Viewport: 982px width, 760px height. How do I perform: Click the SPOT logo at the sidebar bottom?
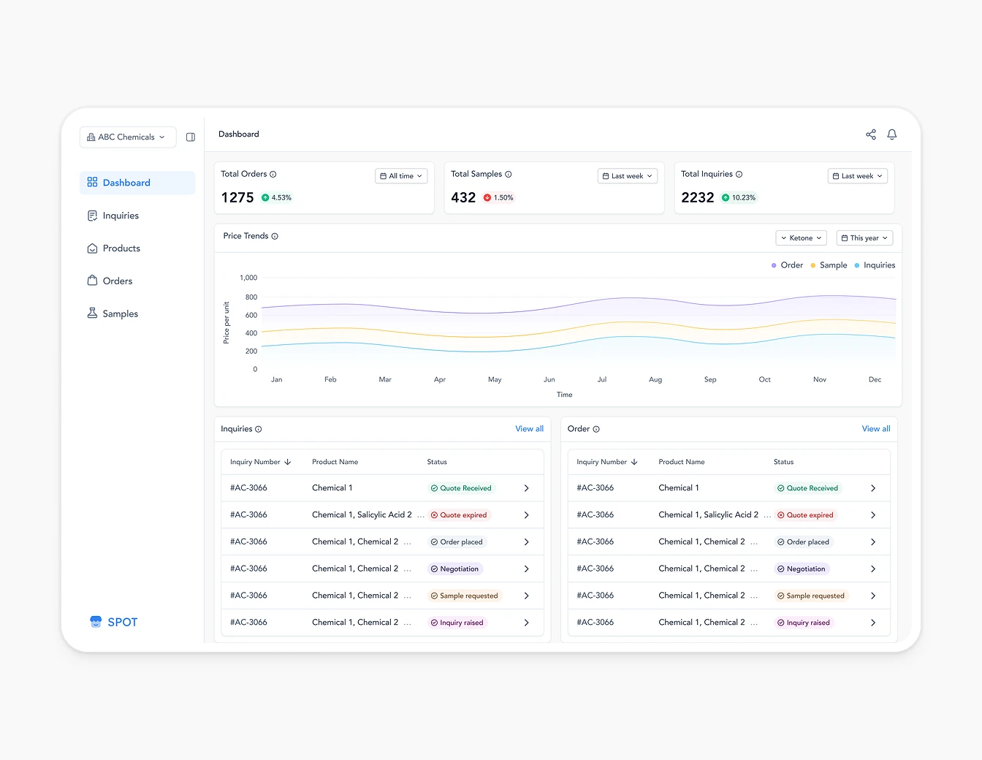coord(113,621)
